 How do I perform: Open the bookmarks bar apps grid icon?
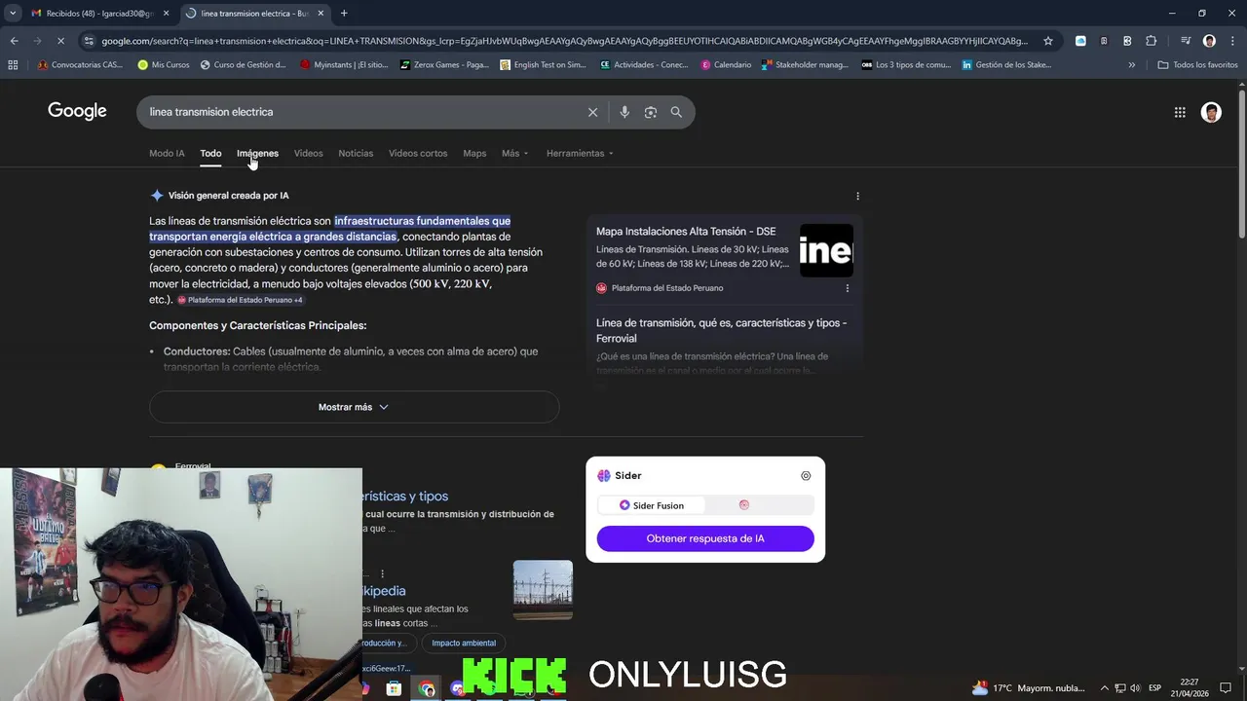point(13,65)
